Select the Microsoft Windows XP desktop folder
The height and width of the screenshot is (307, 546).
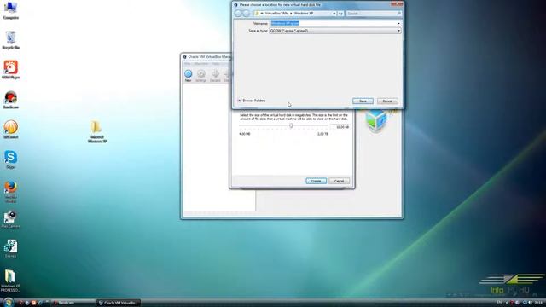(x=97, y=132)
